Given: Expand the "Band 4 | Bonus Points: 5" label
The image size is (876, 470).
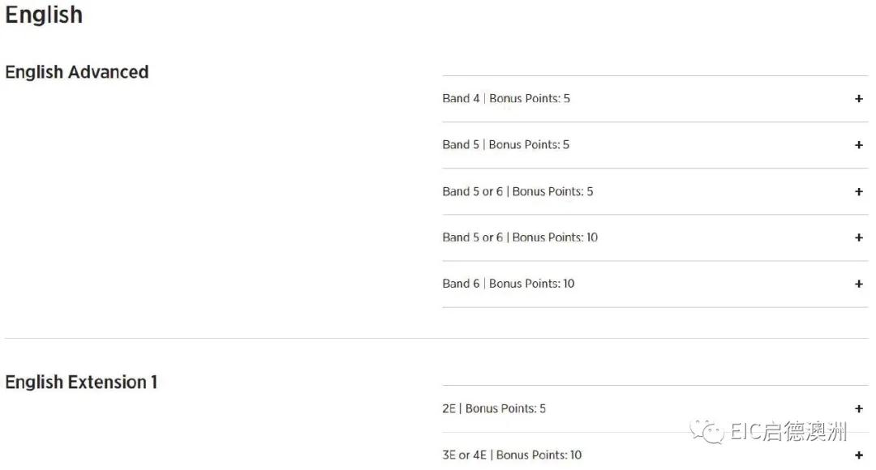Looking at the screenshot, I should (506, 99).
